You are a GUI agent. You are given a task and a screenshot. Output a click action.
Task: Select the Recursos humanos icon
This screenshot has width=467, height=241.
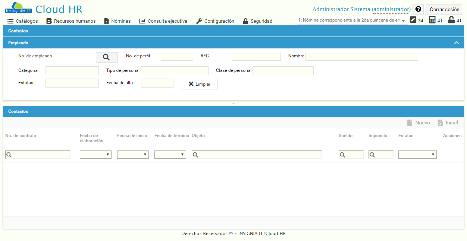(x=49, y=21)
